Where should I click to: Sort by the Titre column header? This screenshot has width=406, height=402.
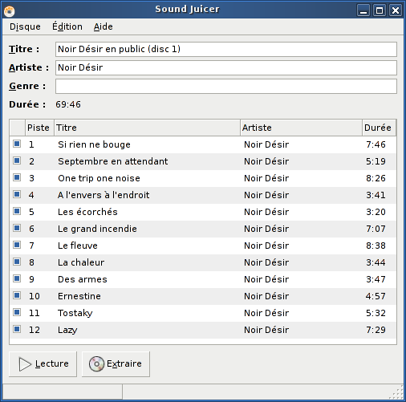pos(147,128)
